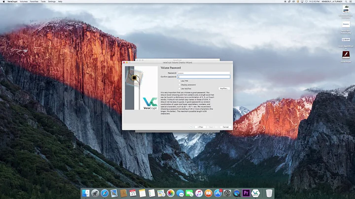Focus the Password input field

204,73
